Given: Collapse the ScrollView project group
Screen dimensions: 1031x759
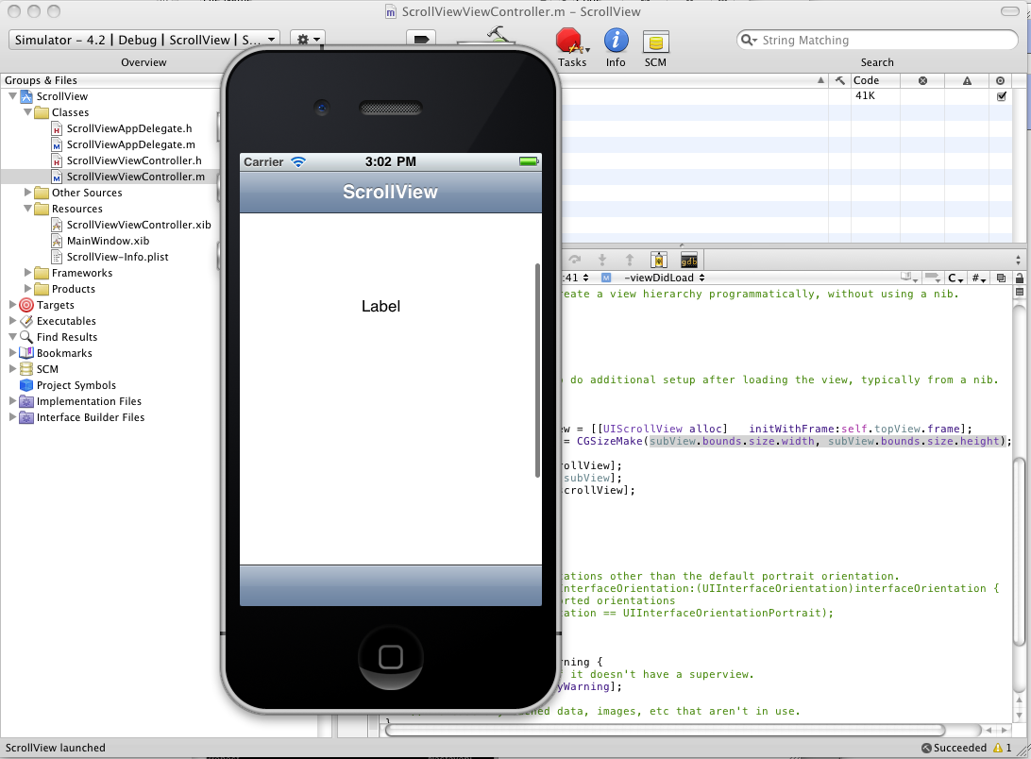Looking at the screenshot, I should click(12, 96).
